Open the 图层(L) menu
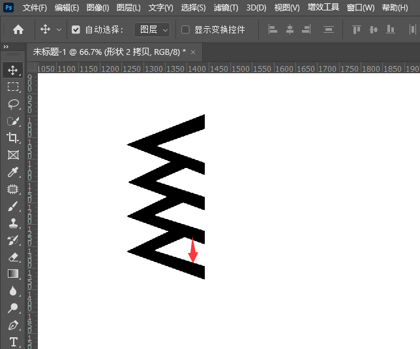The height and width of the screenshot is (349, 420). [x=128, y=8]
